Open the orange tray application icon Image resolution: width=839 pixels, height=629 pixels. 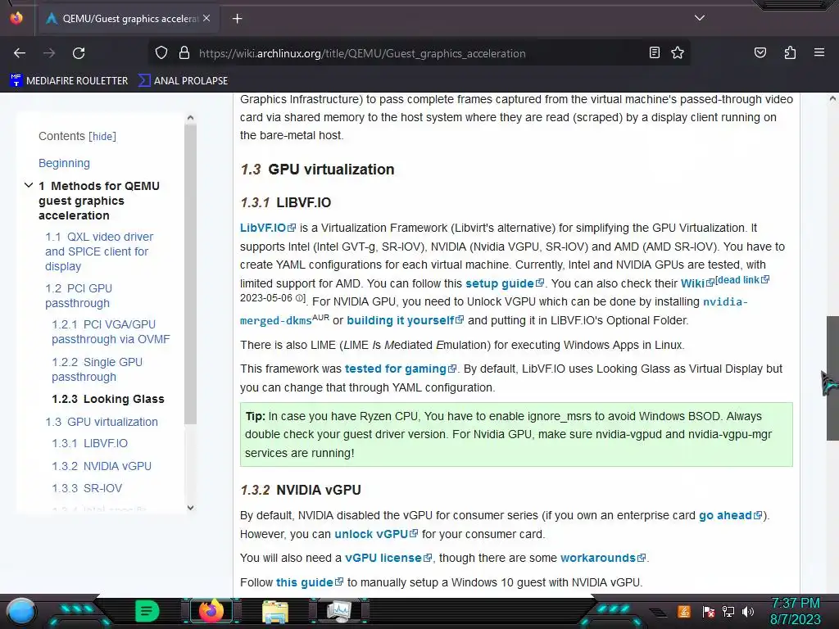[684, 611]
